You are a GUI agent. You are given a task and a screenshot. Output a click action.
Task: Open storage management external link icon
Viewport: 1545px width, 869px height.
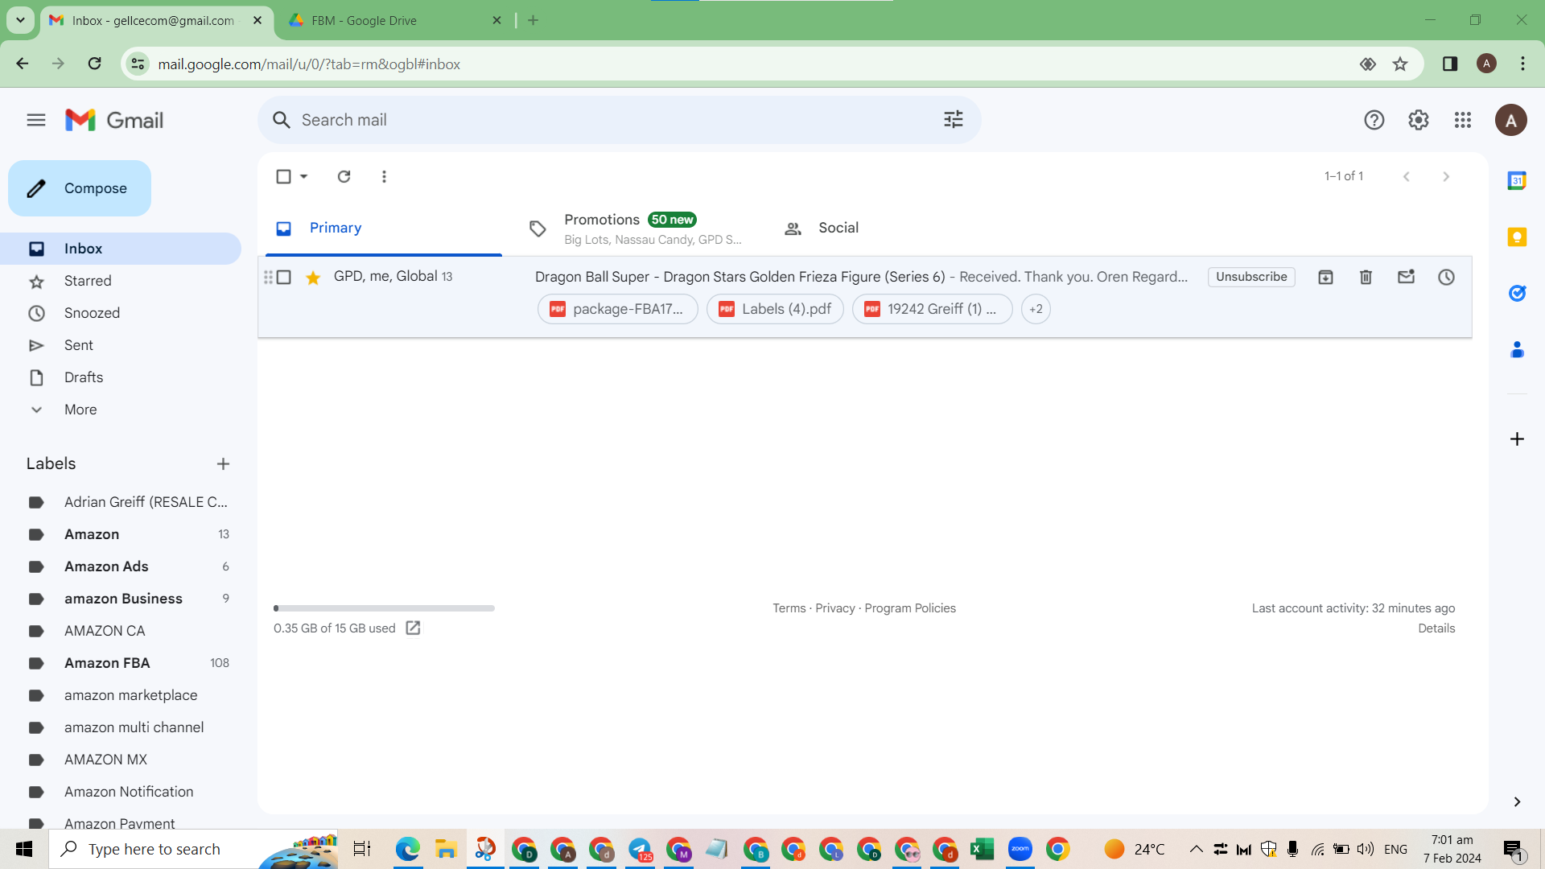413,628
